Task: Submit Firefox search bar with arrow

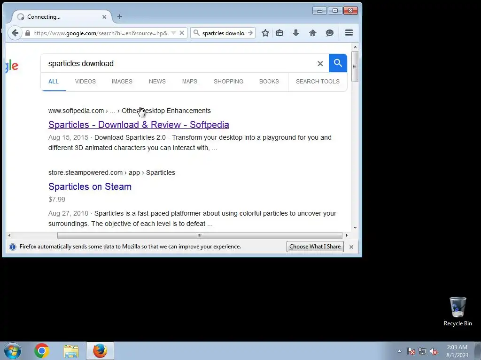Action: coord(250,33)
